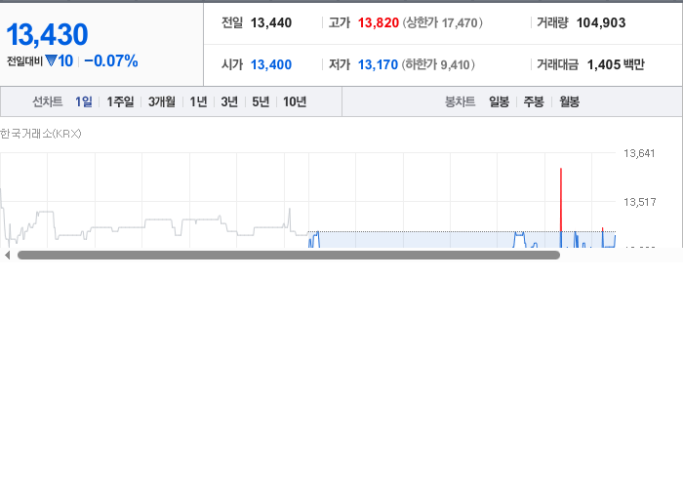Switch to the 1주일 line chart
This screenshot has width=683, height=478.
(x=120, y=101)
